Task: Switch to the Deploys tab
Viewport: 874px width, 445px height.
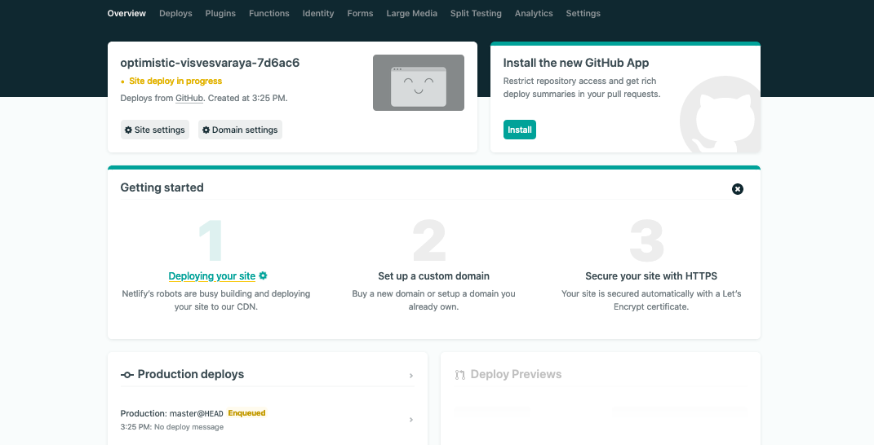Action: (175, 13)
